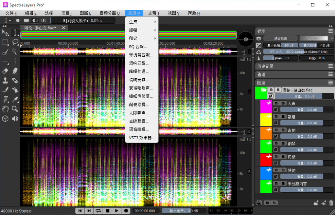Viewport: 335px width, 215px height.
Task: Select the Brush selection tool
Action: click(5, 51)
